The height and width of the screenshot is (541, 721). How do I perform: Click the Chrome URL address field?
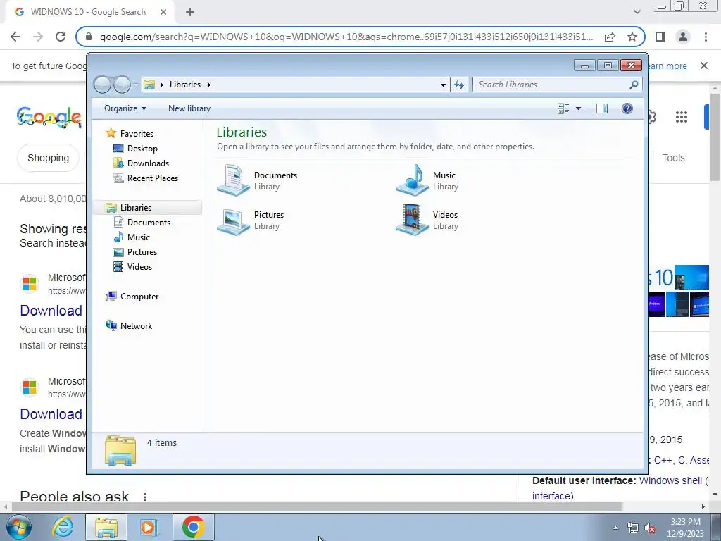(346, 37)
